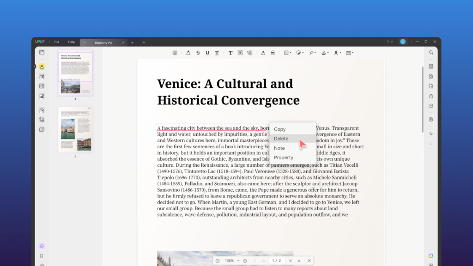Open the measure tool dropdown arrow

click(x=352, y=53)
